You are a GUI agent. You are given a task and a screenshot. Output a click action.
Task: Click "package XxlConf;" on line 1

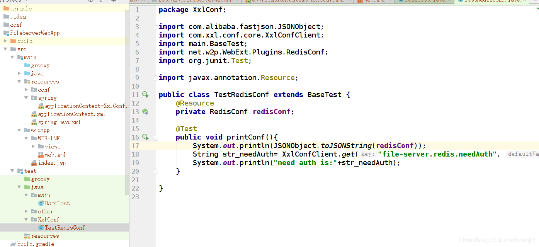[192, 10]
